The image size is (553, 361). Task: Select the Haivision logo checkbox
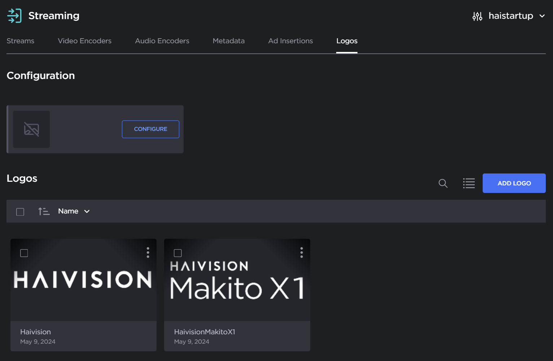[x=24, y=253]
